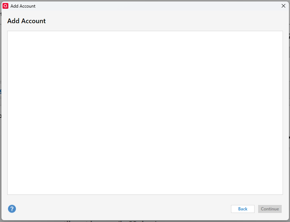Click the top-left corner of white panel

[x=9, y=32]
